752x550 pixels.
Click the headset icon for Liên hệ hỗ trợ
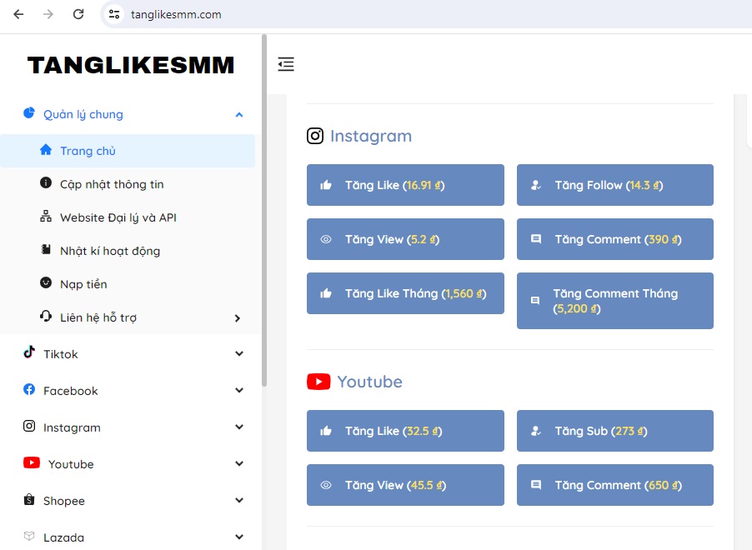pos(46,317)
